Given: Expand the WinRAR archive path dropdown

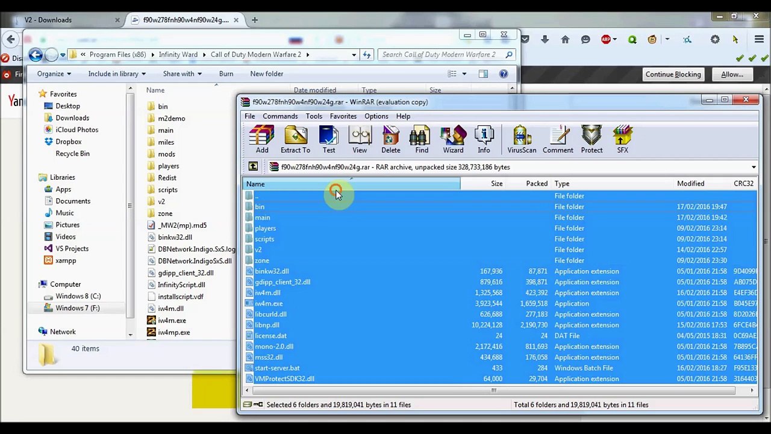Looking at the screenshot, I should pos(754,167).
